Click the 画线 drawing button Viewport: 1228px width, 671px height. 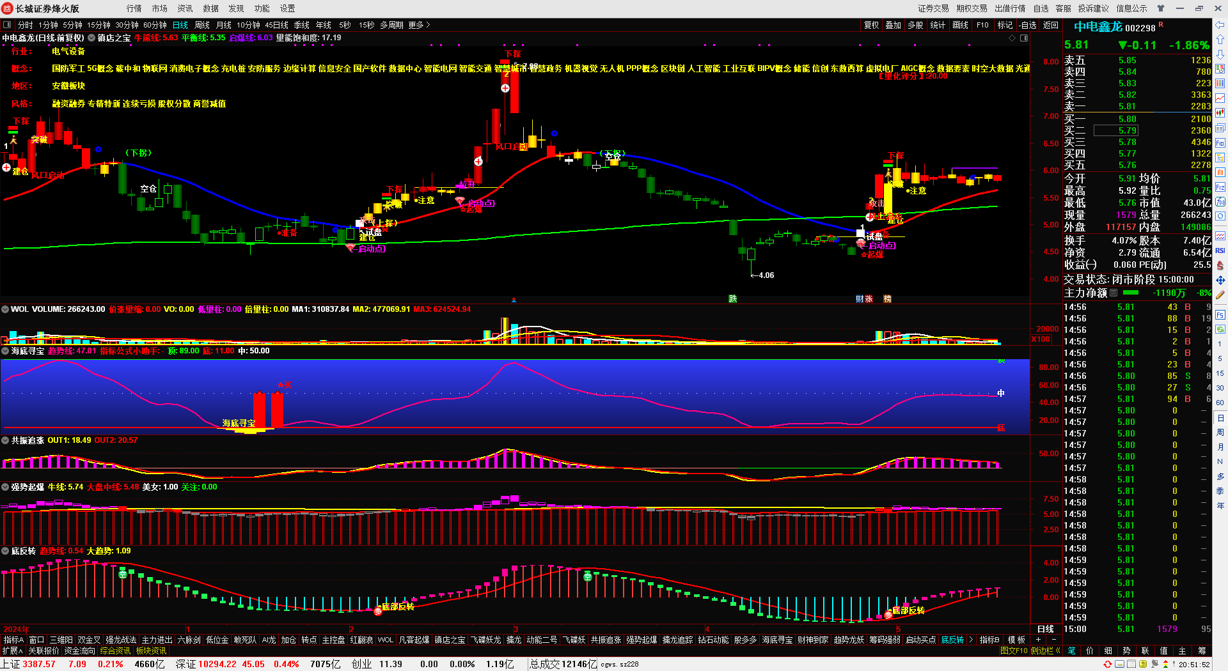(x=961, y=25)
